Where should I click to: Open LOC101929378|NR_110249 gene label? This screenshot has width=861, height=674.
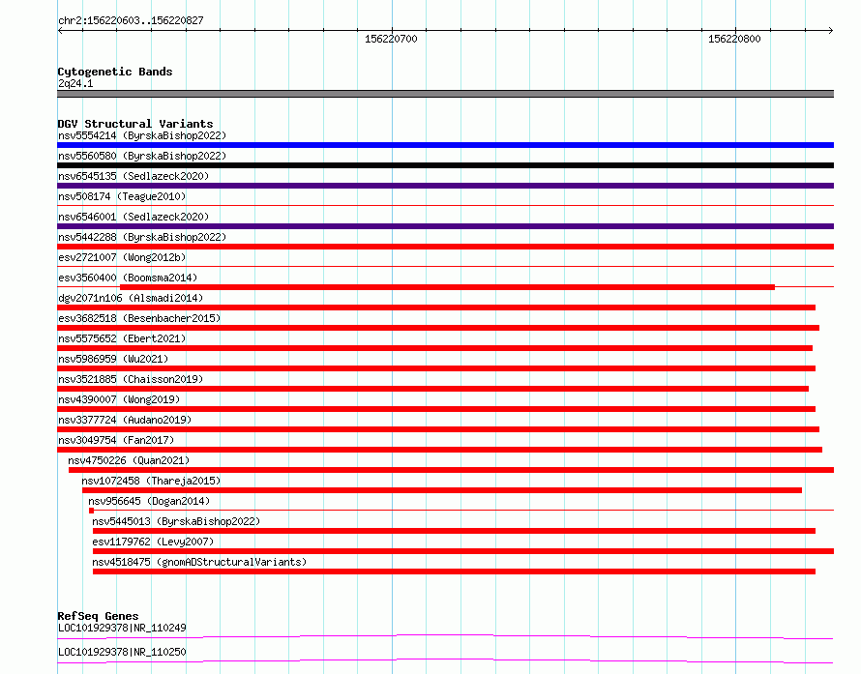click(122, 628)
